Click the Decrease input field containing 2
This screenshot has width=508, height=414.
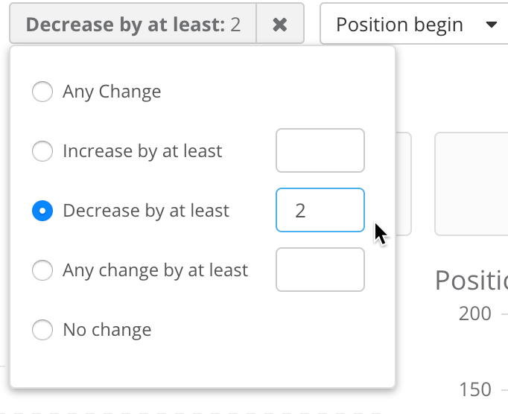[320, 210]
